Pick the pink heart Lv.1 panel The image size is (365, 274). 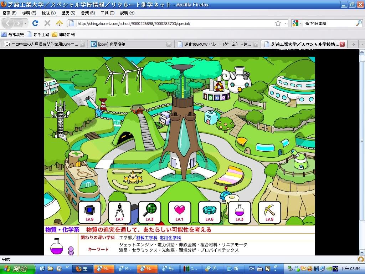click(x=180, y=213)
